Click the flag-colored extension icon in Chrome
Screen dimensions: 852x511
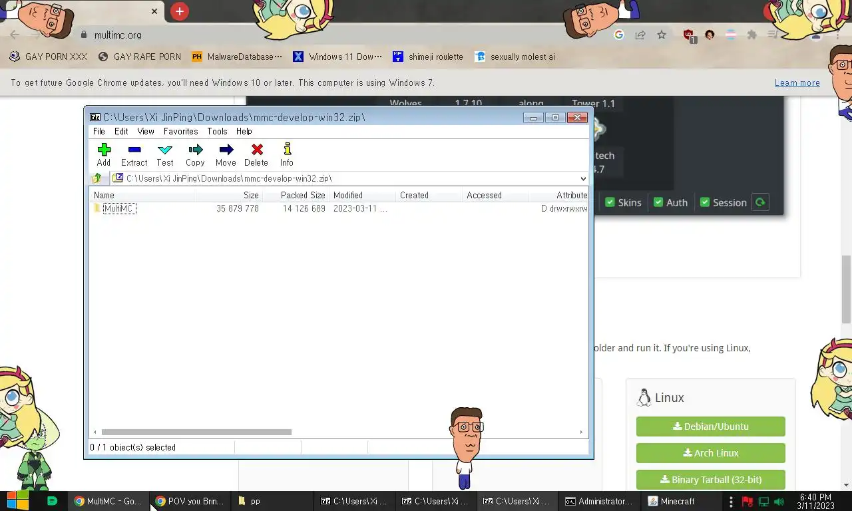coord(731,35)
